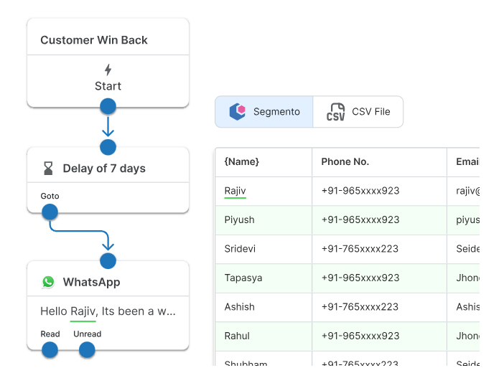Switch to the Segmento tab

[x=264, y=112]
